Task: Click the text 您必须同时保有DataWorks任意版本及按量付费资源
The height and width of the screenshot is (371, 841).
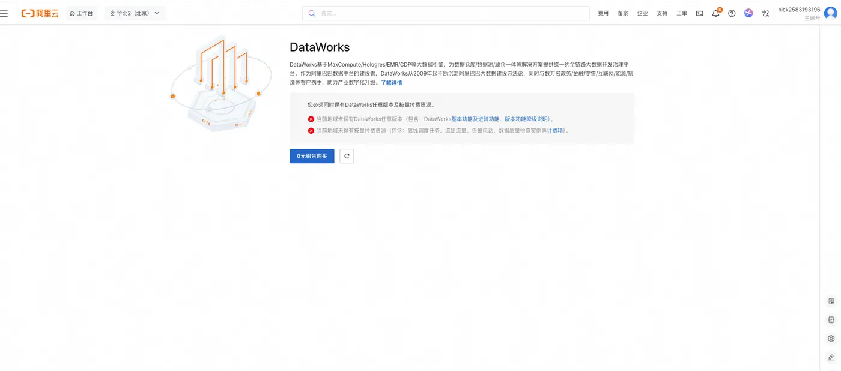Action: pos(371,104)
